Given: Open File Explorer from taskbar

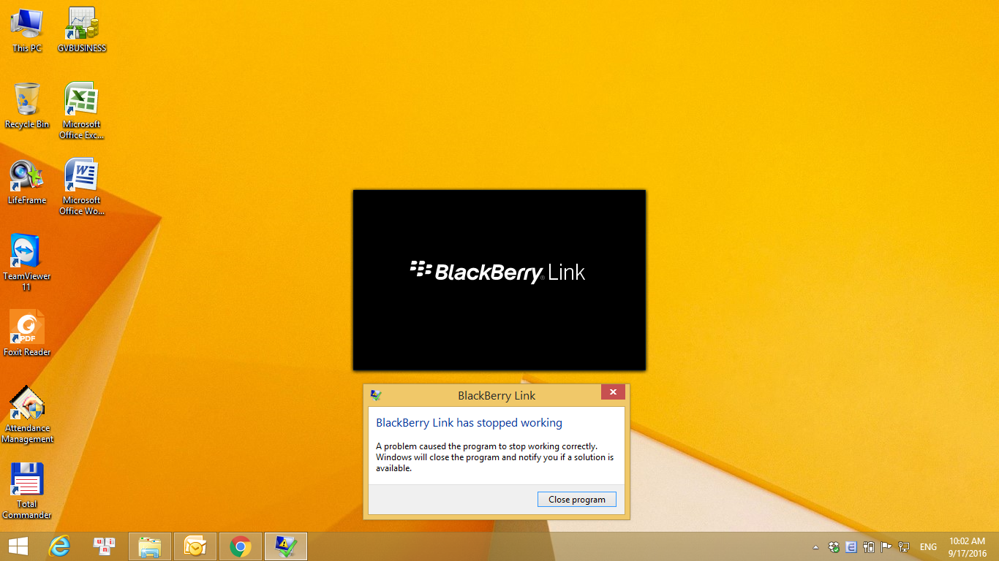Looking at the screenshot, I should [x=150, y=546].
